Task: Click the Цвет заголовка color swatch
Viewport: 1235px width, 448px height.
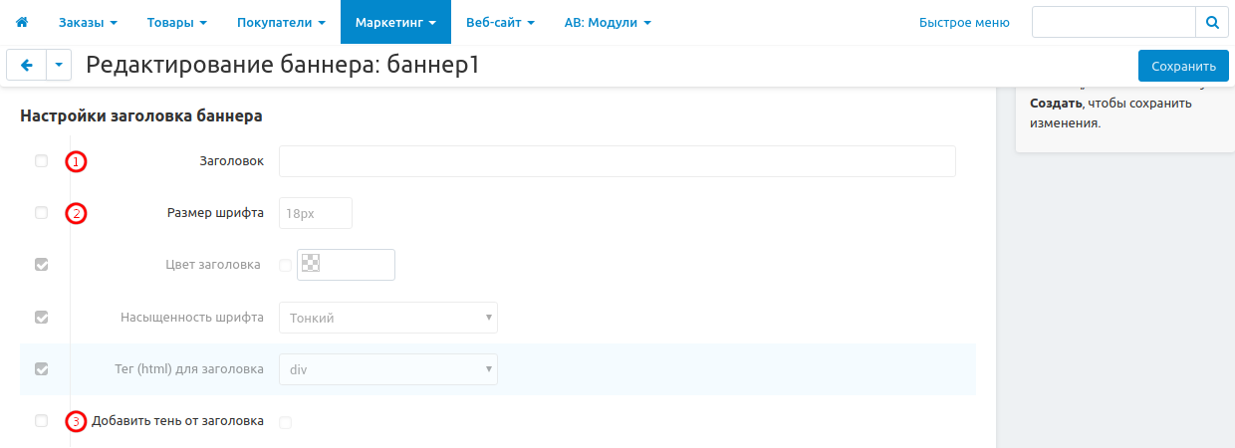Action: (x=311, y=265)
